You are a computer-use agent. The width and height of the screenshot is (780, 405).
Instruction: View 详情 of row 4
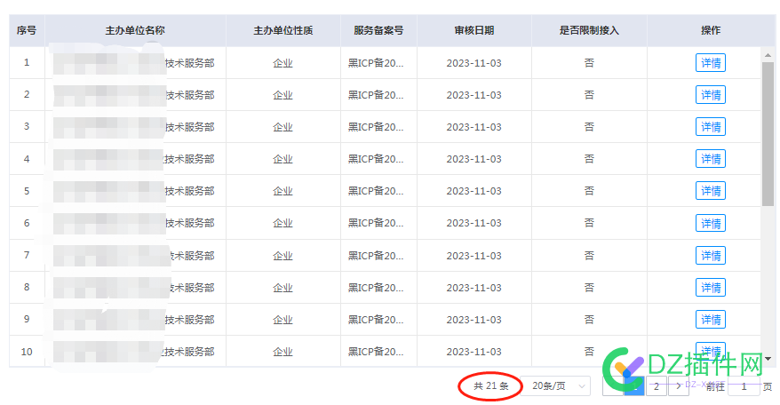pos(711,159)
